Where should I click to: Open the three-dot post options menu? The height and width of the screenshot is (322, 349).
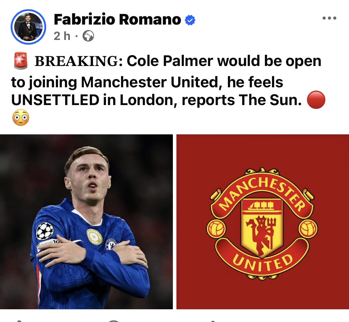[329, 18]
